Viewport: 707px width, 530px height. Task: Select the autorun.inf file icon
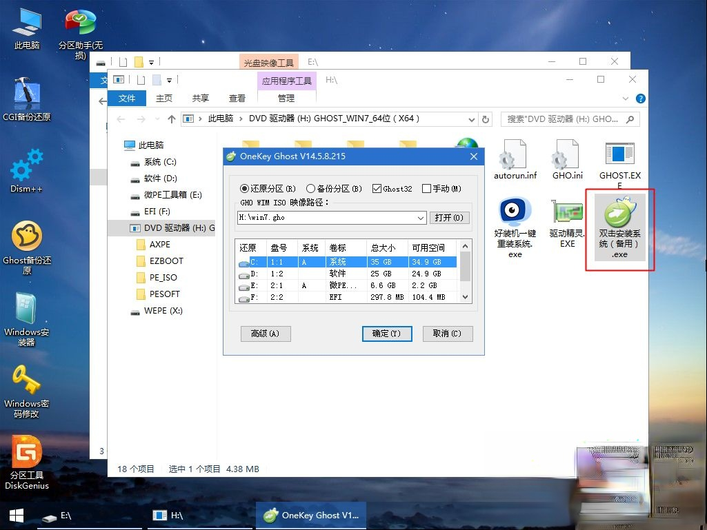coord(515,159)
